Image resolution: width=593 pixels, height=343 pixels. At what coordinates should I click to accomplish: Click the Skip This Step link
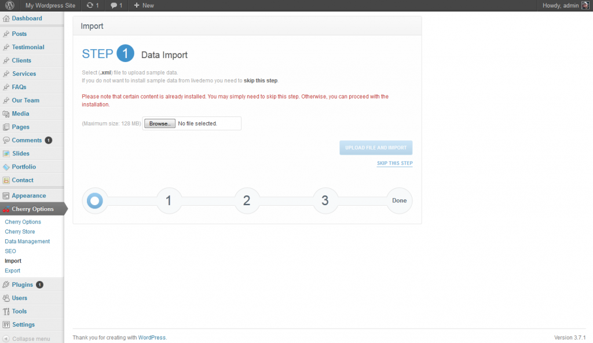click(x=395, y=163)
